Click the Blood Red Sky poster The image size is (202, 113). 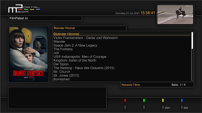point(28,54)
